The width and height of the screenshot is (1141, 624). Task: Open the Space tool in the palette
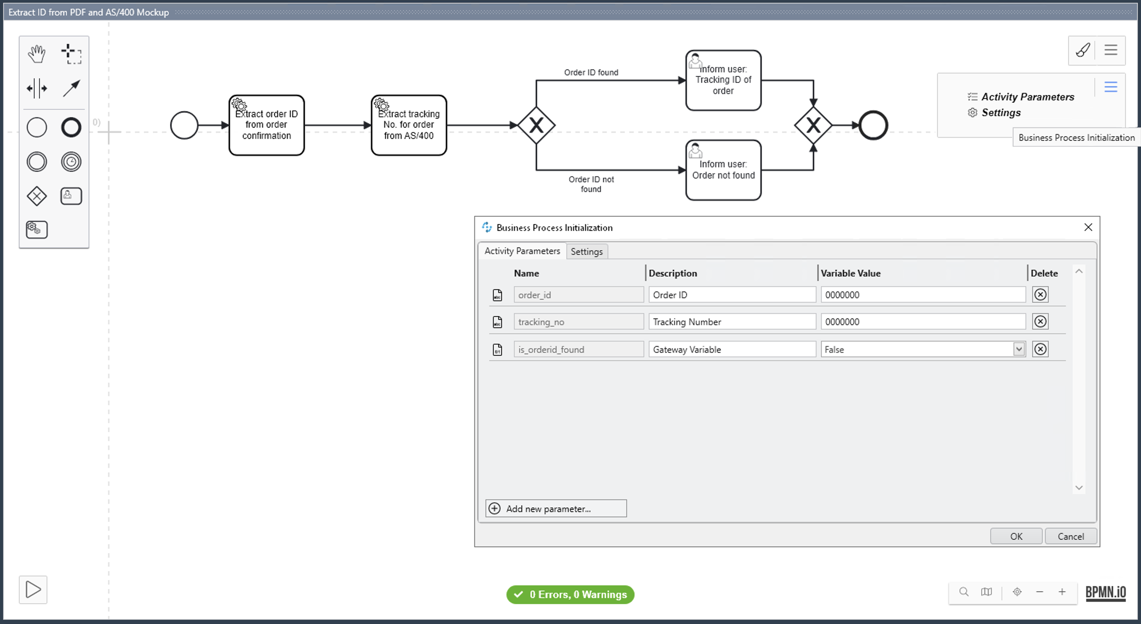(x=37, y=88)
